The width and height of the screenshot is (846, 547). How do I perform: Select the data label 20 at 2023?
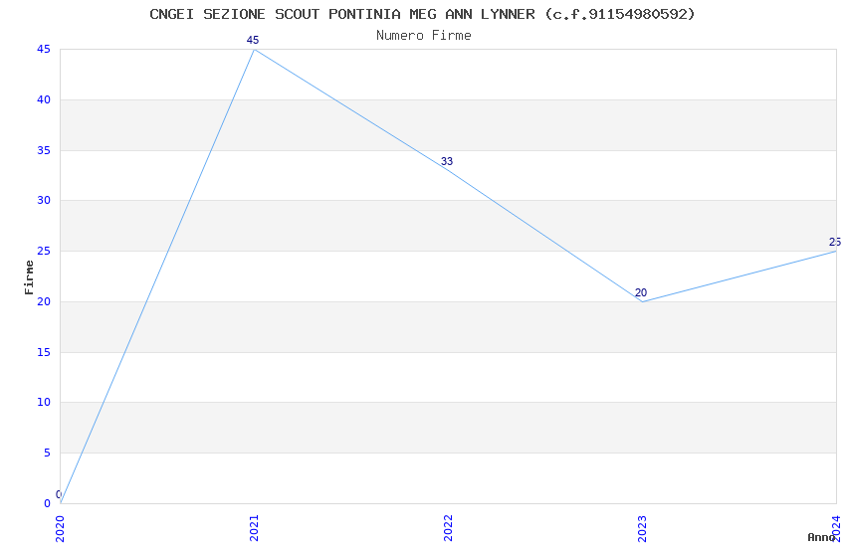point(640,292)
